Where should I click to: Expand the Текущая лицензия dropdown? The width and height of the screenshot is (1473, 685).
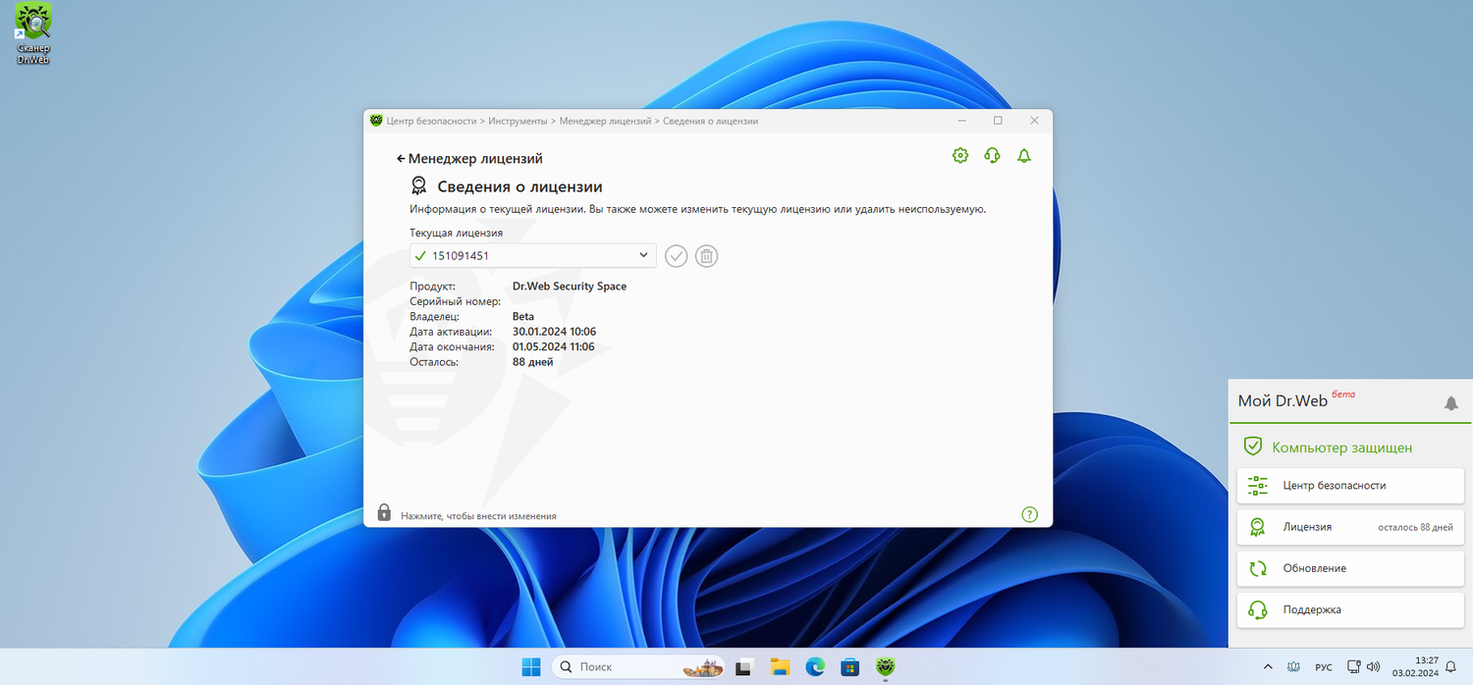(x=533, y=255)
